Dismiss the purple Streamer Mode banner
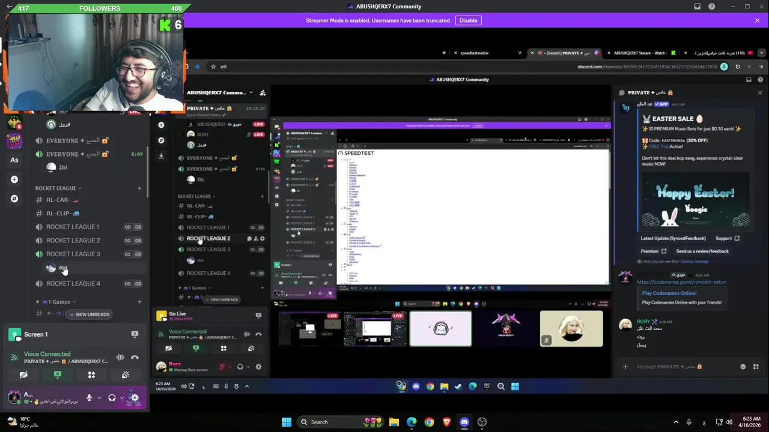Viewport: 769px width, 432px height. tap(757, 20)
